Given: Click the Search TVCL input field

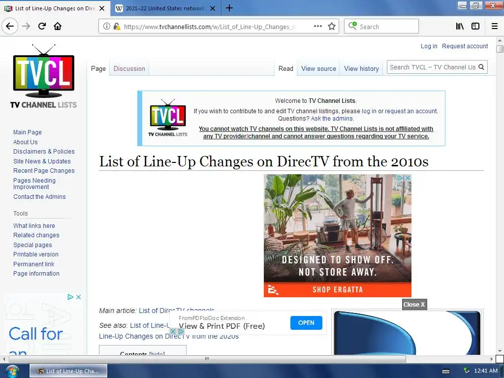Looking at the screenshot, I should click(x=433, y=67).
